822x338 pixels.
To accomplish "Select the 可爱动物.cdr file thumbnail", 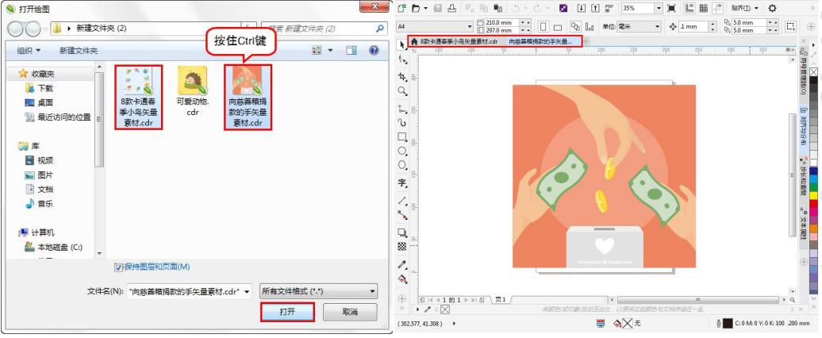I will 192,92.
